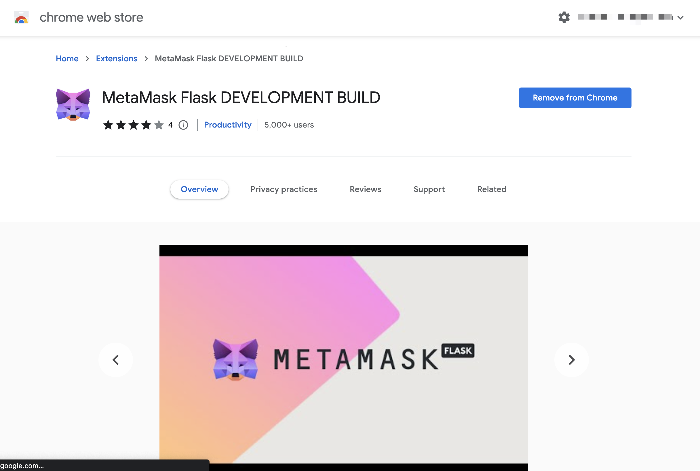Advance carousel with right arrow
The height and width of the screenshot is (471, 700).
coord(571,360)
